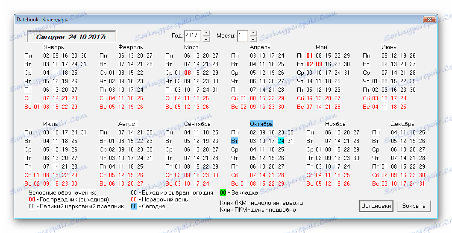Select date 30 in Ноябрь
This screenshot has width=452, height=233.
356,158
